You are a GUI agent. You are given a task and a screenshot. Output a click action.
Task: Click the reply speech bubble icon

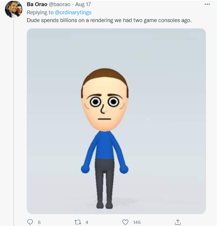pyautogui.click(x=30, y=222)
